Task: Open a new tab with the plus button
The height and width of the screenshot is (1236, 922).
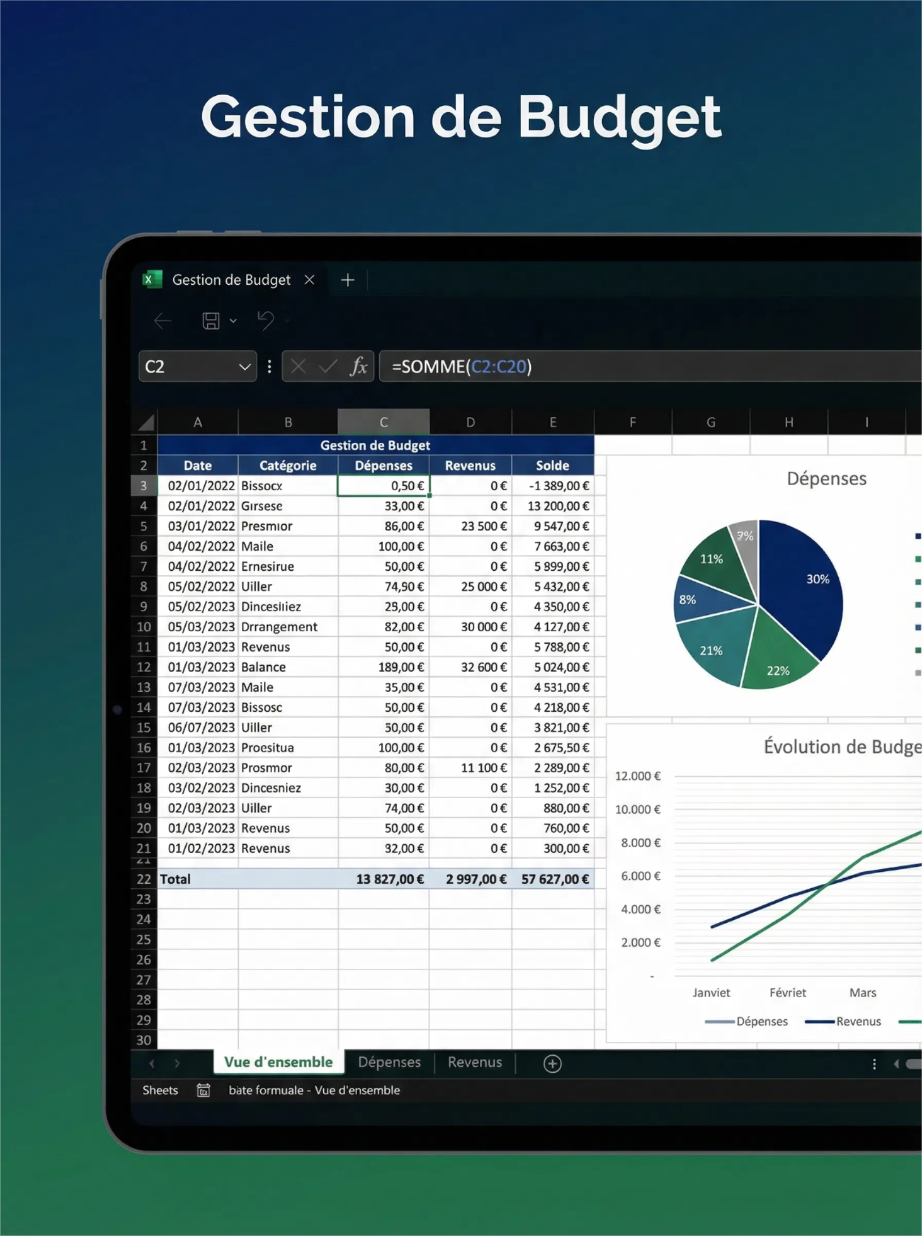Action: coord(347,280)
